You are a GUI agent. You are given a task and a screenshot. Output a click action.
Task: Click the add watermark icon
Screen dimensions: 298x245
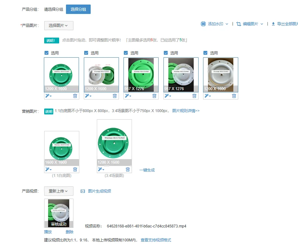203,24
